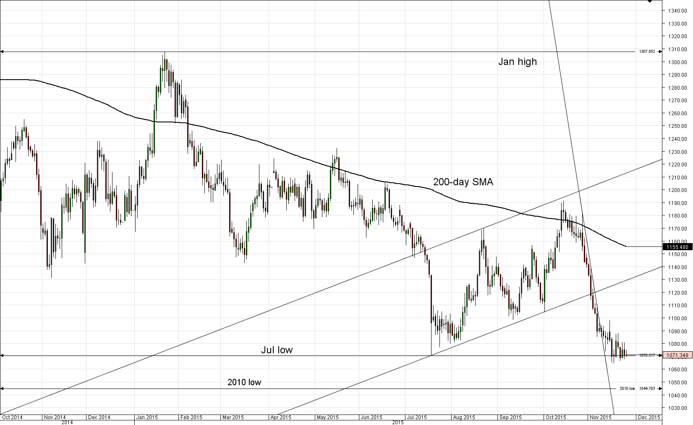Click the left arrowhead of the Jul low line
The image size is (693, 425).
coord(2,356)
